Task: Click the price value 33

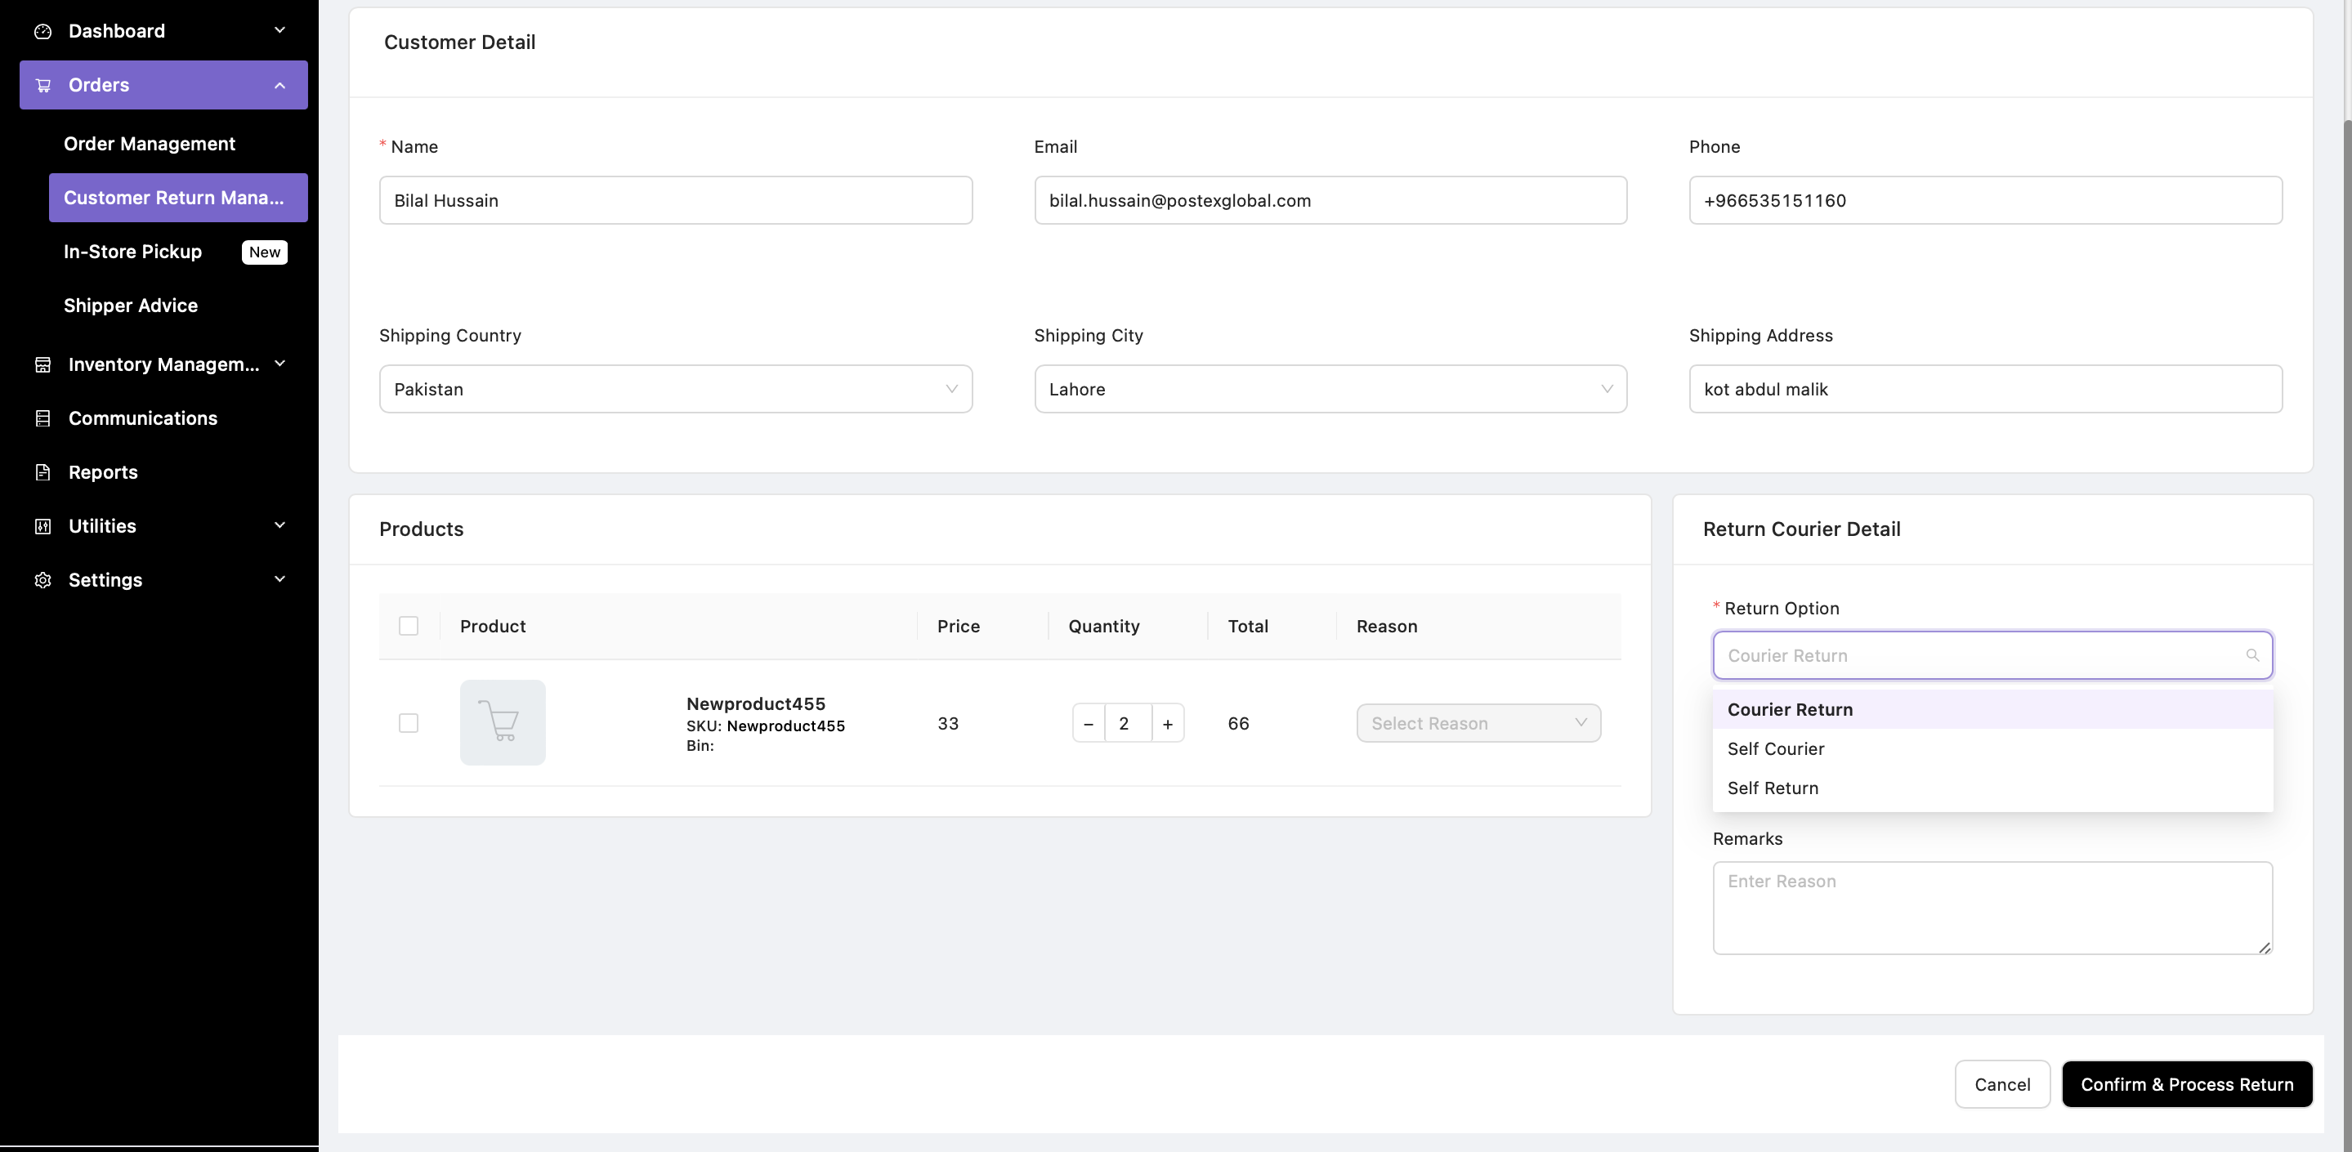Action: click(948, 723)
